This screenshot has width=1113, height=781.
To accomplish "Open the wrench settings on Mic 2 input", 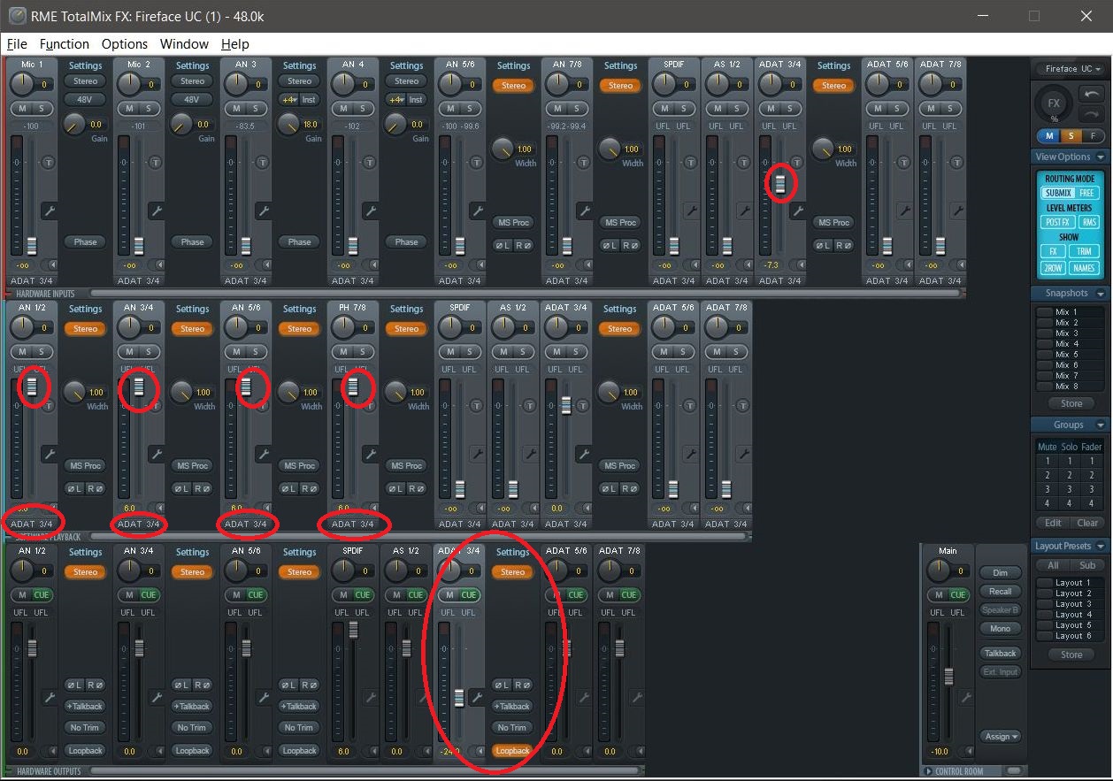I will 157,211.
